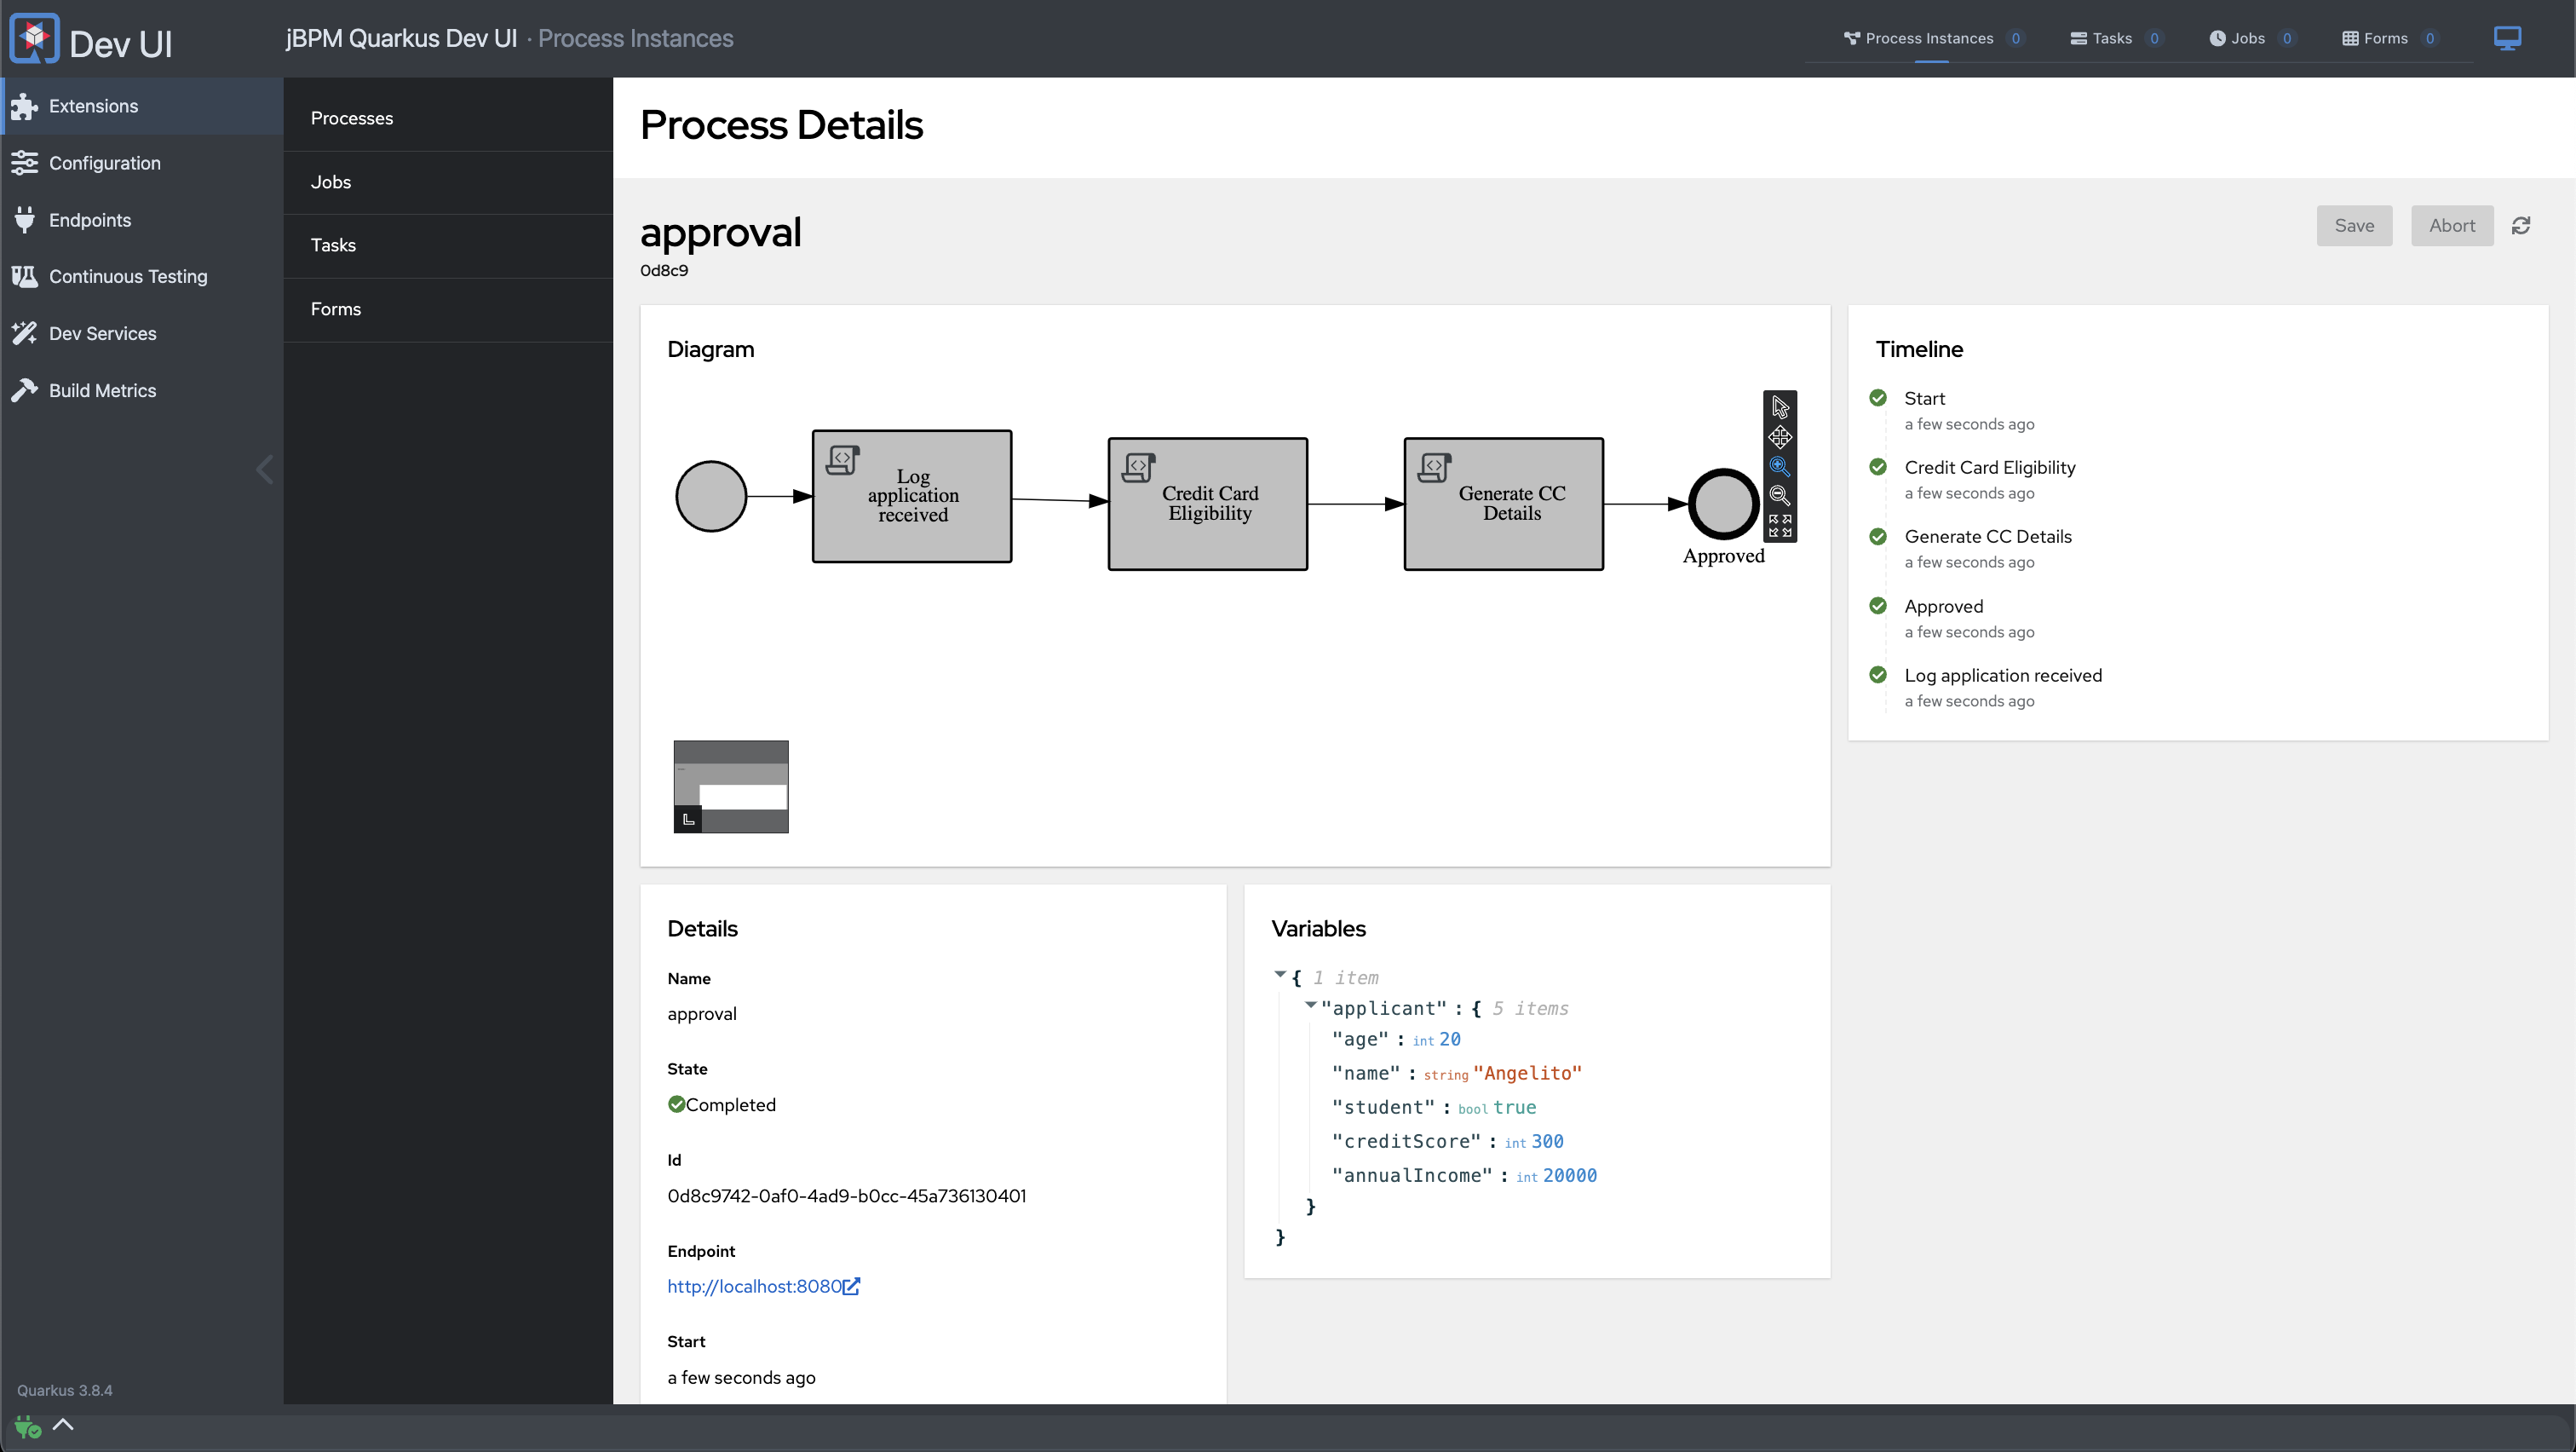Click the creditScore value 300
This screenshot has height=1452, width=2576.
pyautogui.click(x=1547, y=1141)
